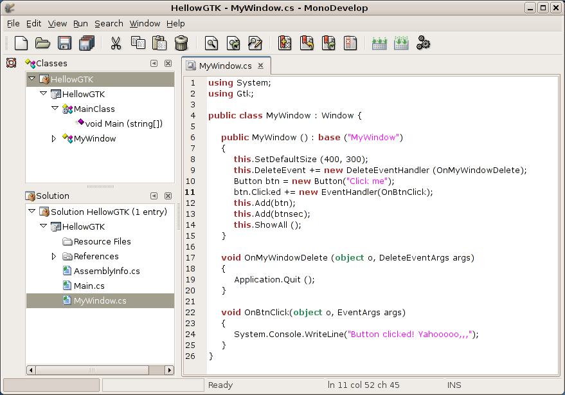Select void Main (string[]) method
The image size is (565, 395).
(x=123, y=124)
